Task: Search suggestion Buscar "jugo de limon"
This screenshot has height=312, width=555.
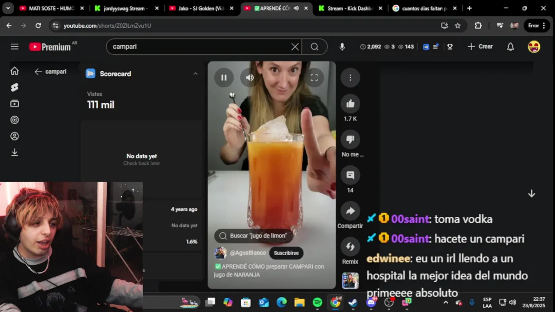Action: (x=254, y=236)
